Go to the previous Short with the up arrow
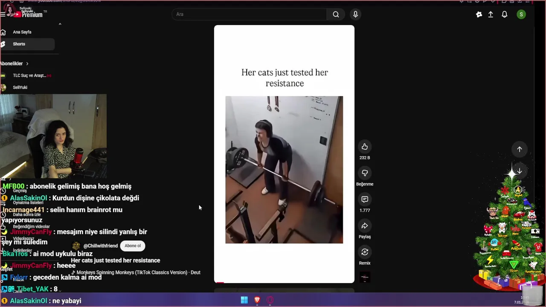This screenshot has height=307, width=546. coord(520,149)
